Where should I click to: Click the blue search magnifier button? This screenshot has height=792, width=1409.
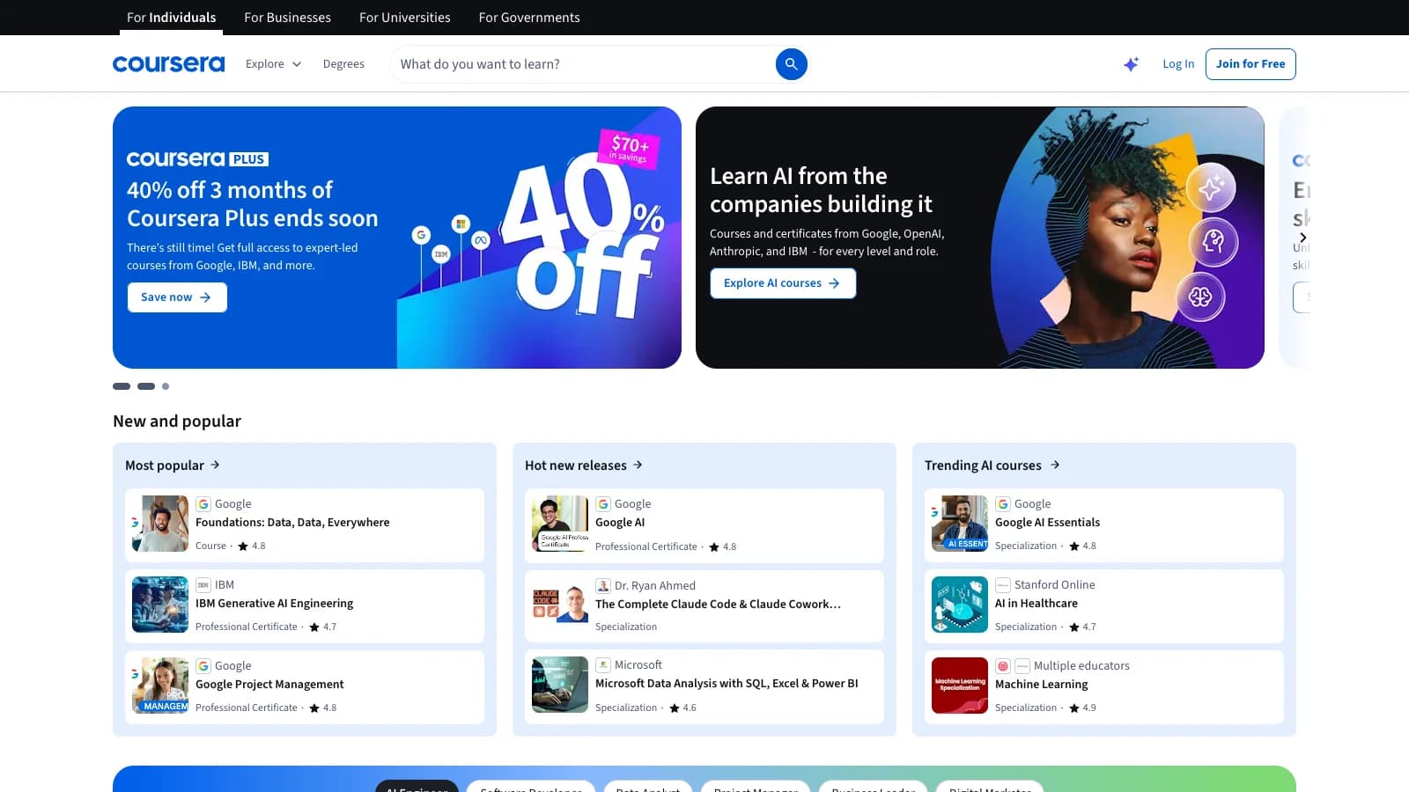(x=791, y=64)
